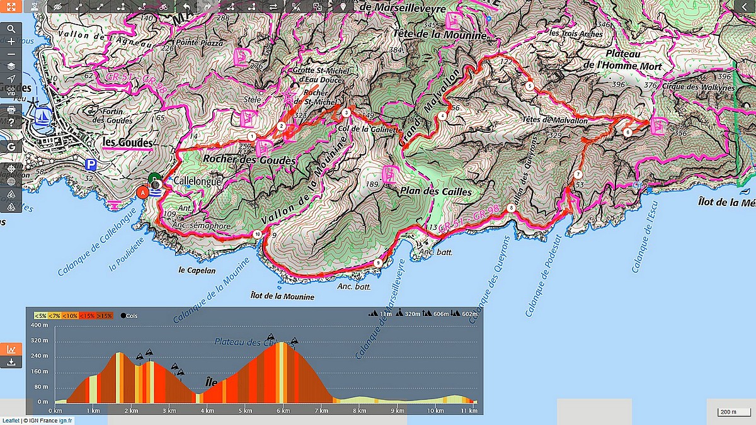Select the cycling route mode icon

(163, 6)
